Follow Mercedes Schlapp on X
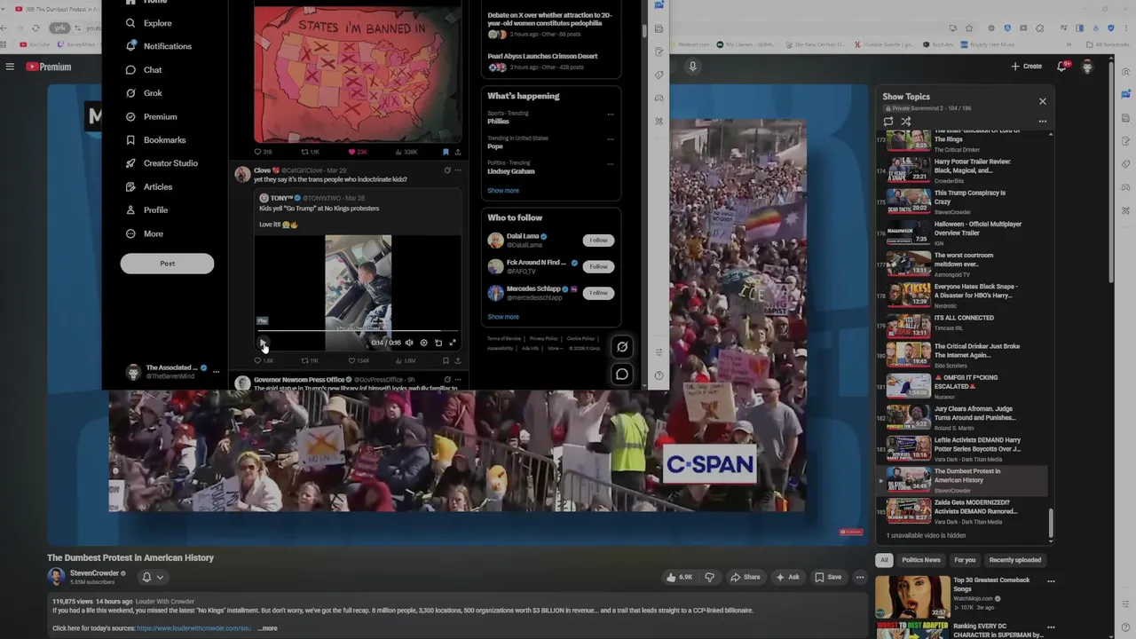The width and height of the screenshot is (1136, 639). 599,293
